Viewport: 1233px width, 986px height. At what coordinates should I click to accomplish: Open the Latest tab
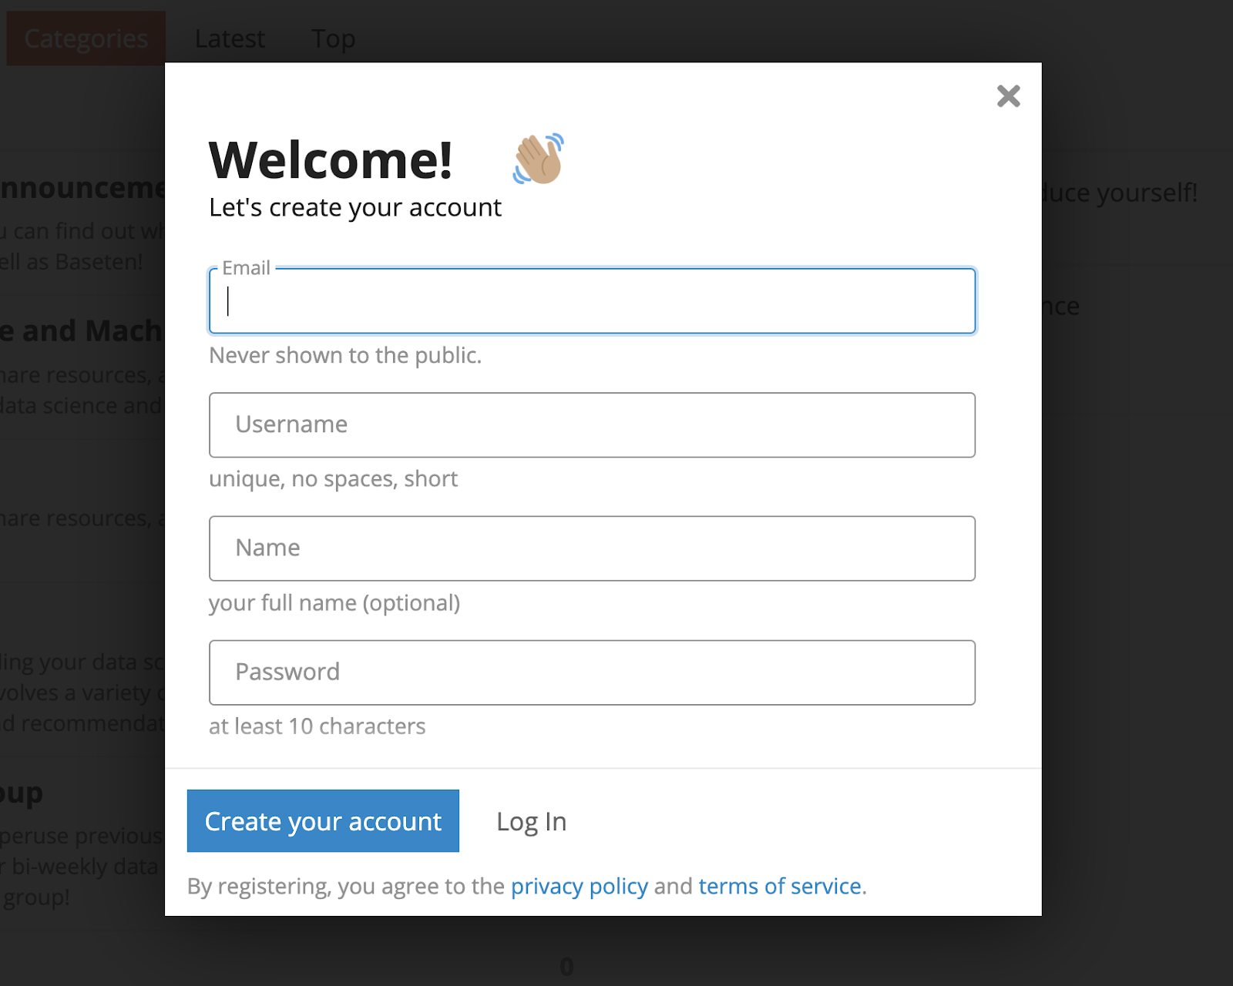pyautogui.click(x=230, y=39)
